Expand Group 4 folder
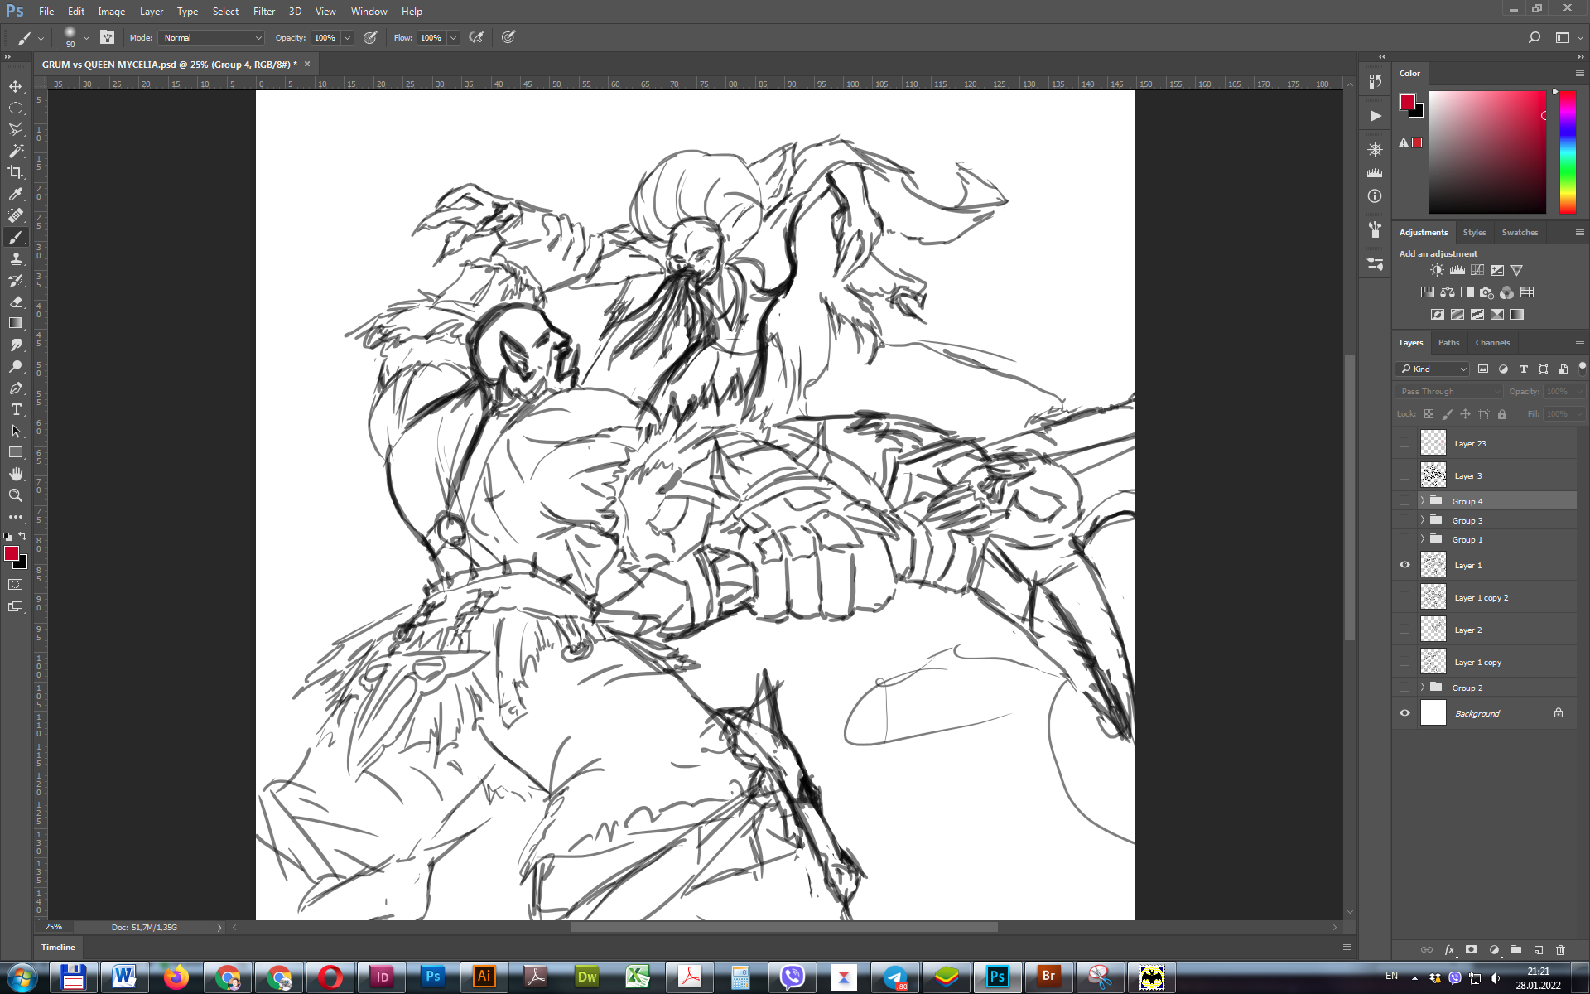Screen dimensions: 1590x994 [x=1423, y=501]
